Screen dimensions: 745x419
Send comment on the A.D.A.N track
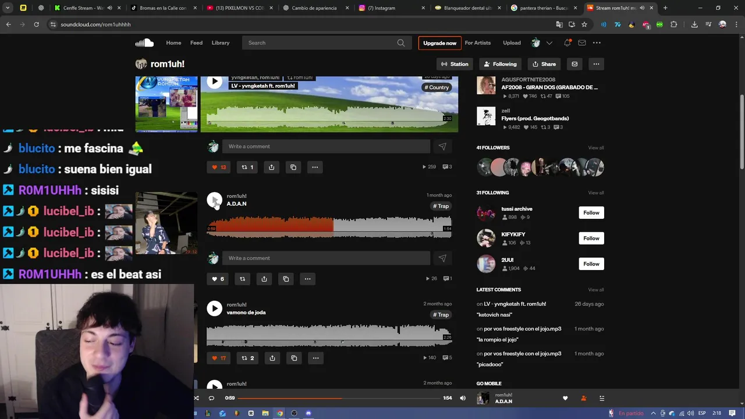[442, 258]
